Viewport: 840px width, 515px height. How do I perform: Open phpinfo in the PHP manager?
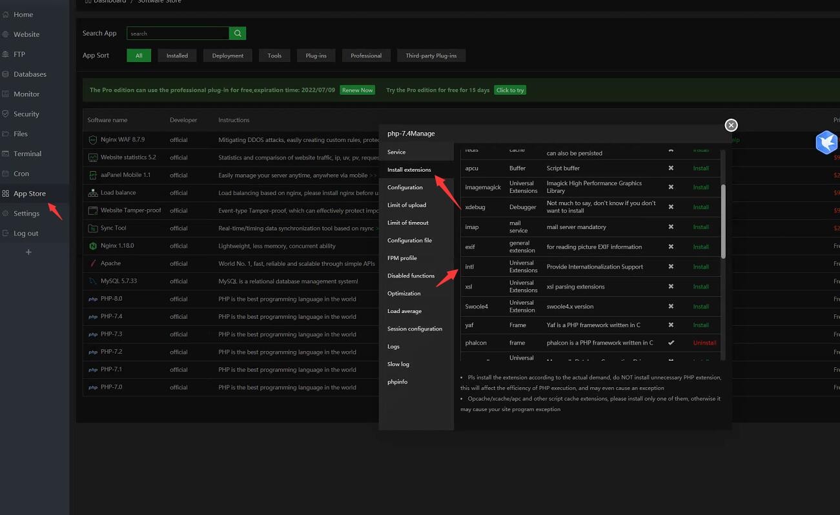tap(397, 382)
